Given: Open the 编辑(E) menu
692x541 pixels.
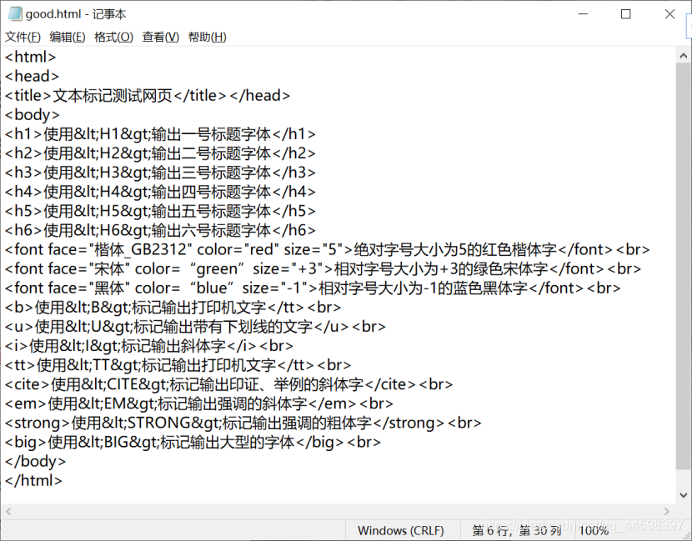Looking at the screenshot, I should click(x=68, y=37).
